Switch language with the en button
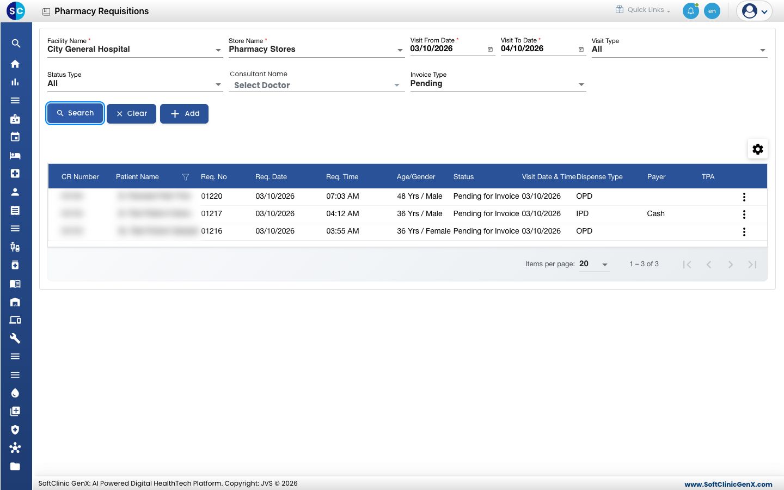Screen dimensions: 784x490 click(x=712, y=11)
